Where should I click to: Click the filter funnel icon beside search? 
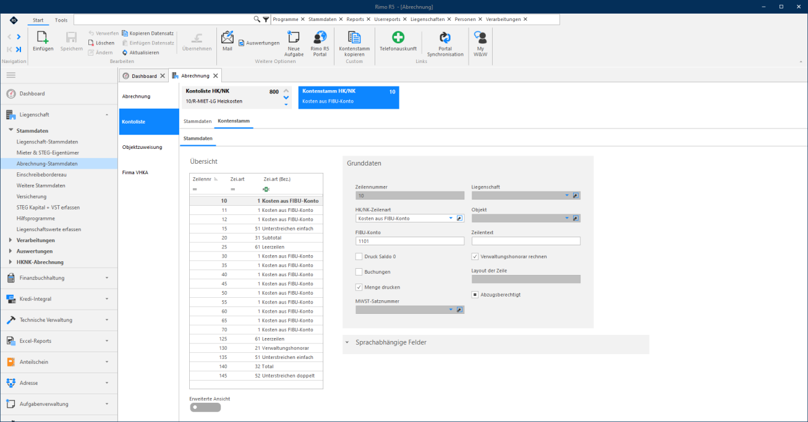(x=266, y=19)
